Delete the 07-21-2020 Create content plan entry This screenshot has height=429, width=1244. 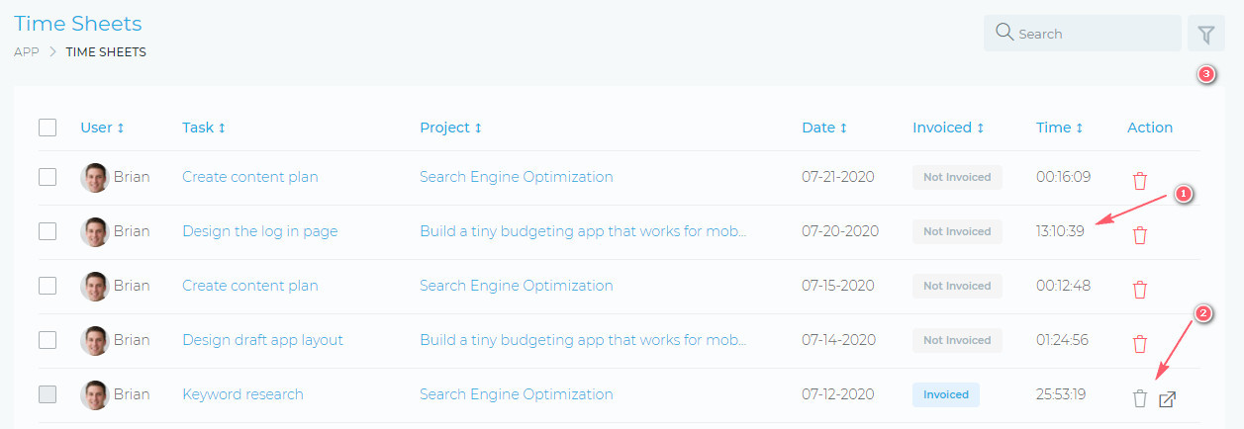(x=1140, y=181)
